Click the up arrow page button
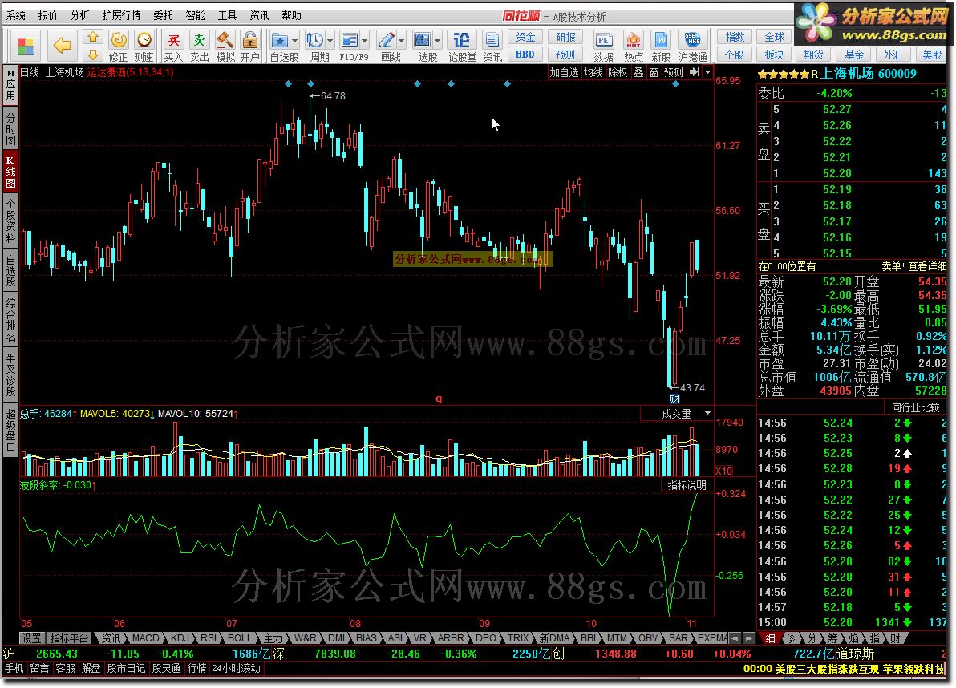This screenshot has width=956, height=688. [93, 37]
